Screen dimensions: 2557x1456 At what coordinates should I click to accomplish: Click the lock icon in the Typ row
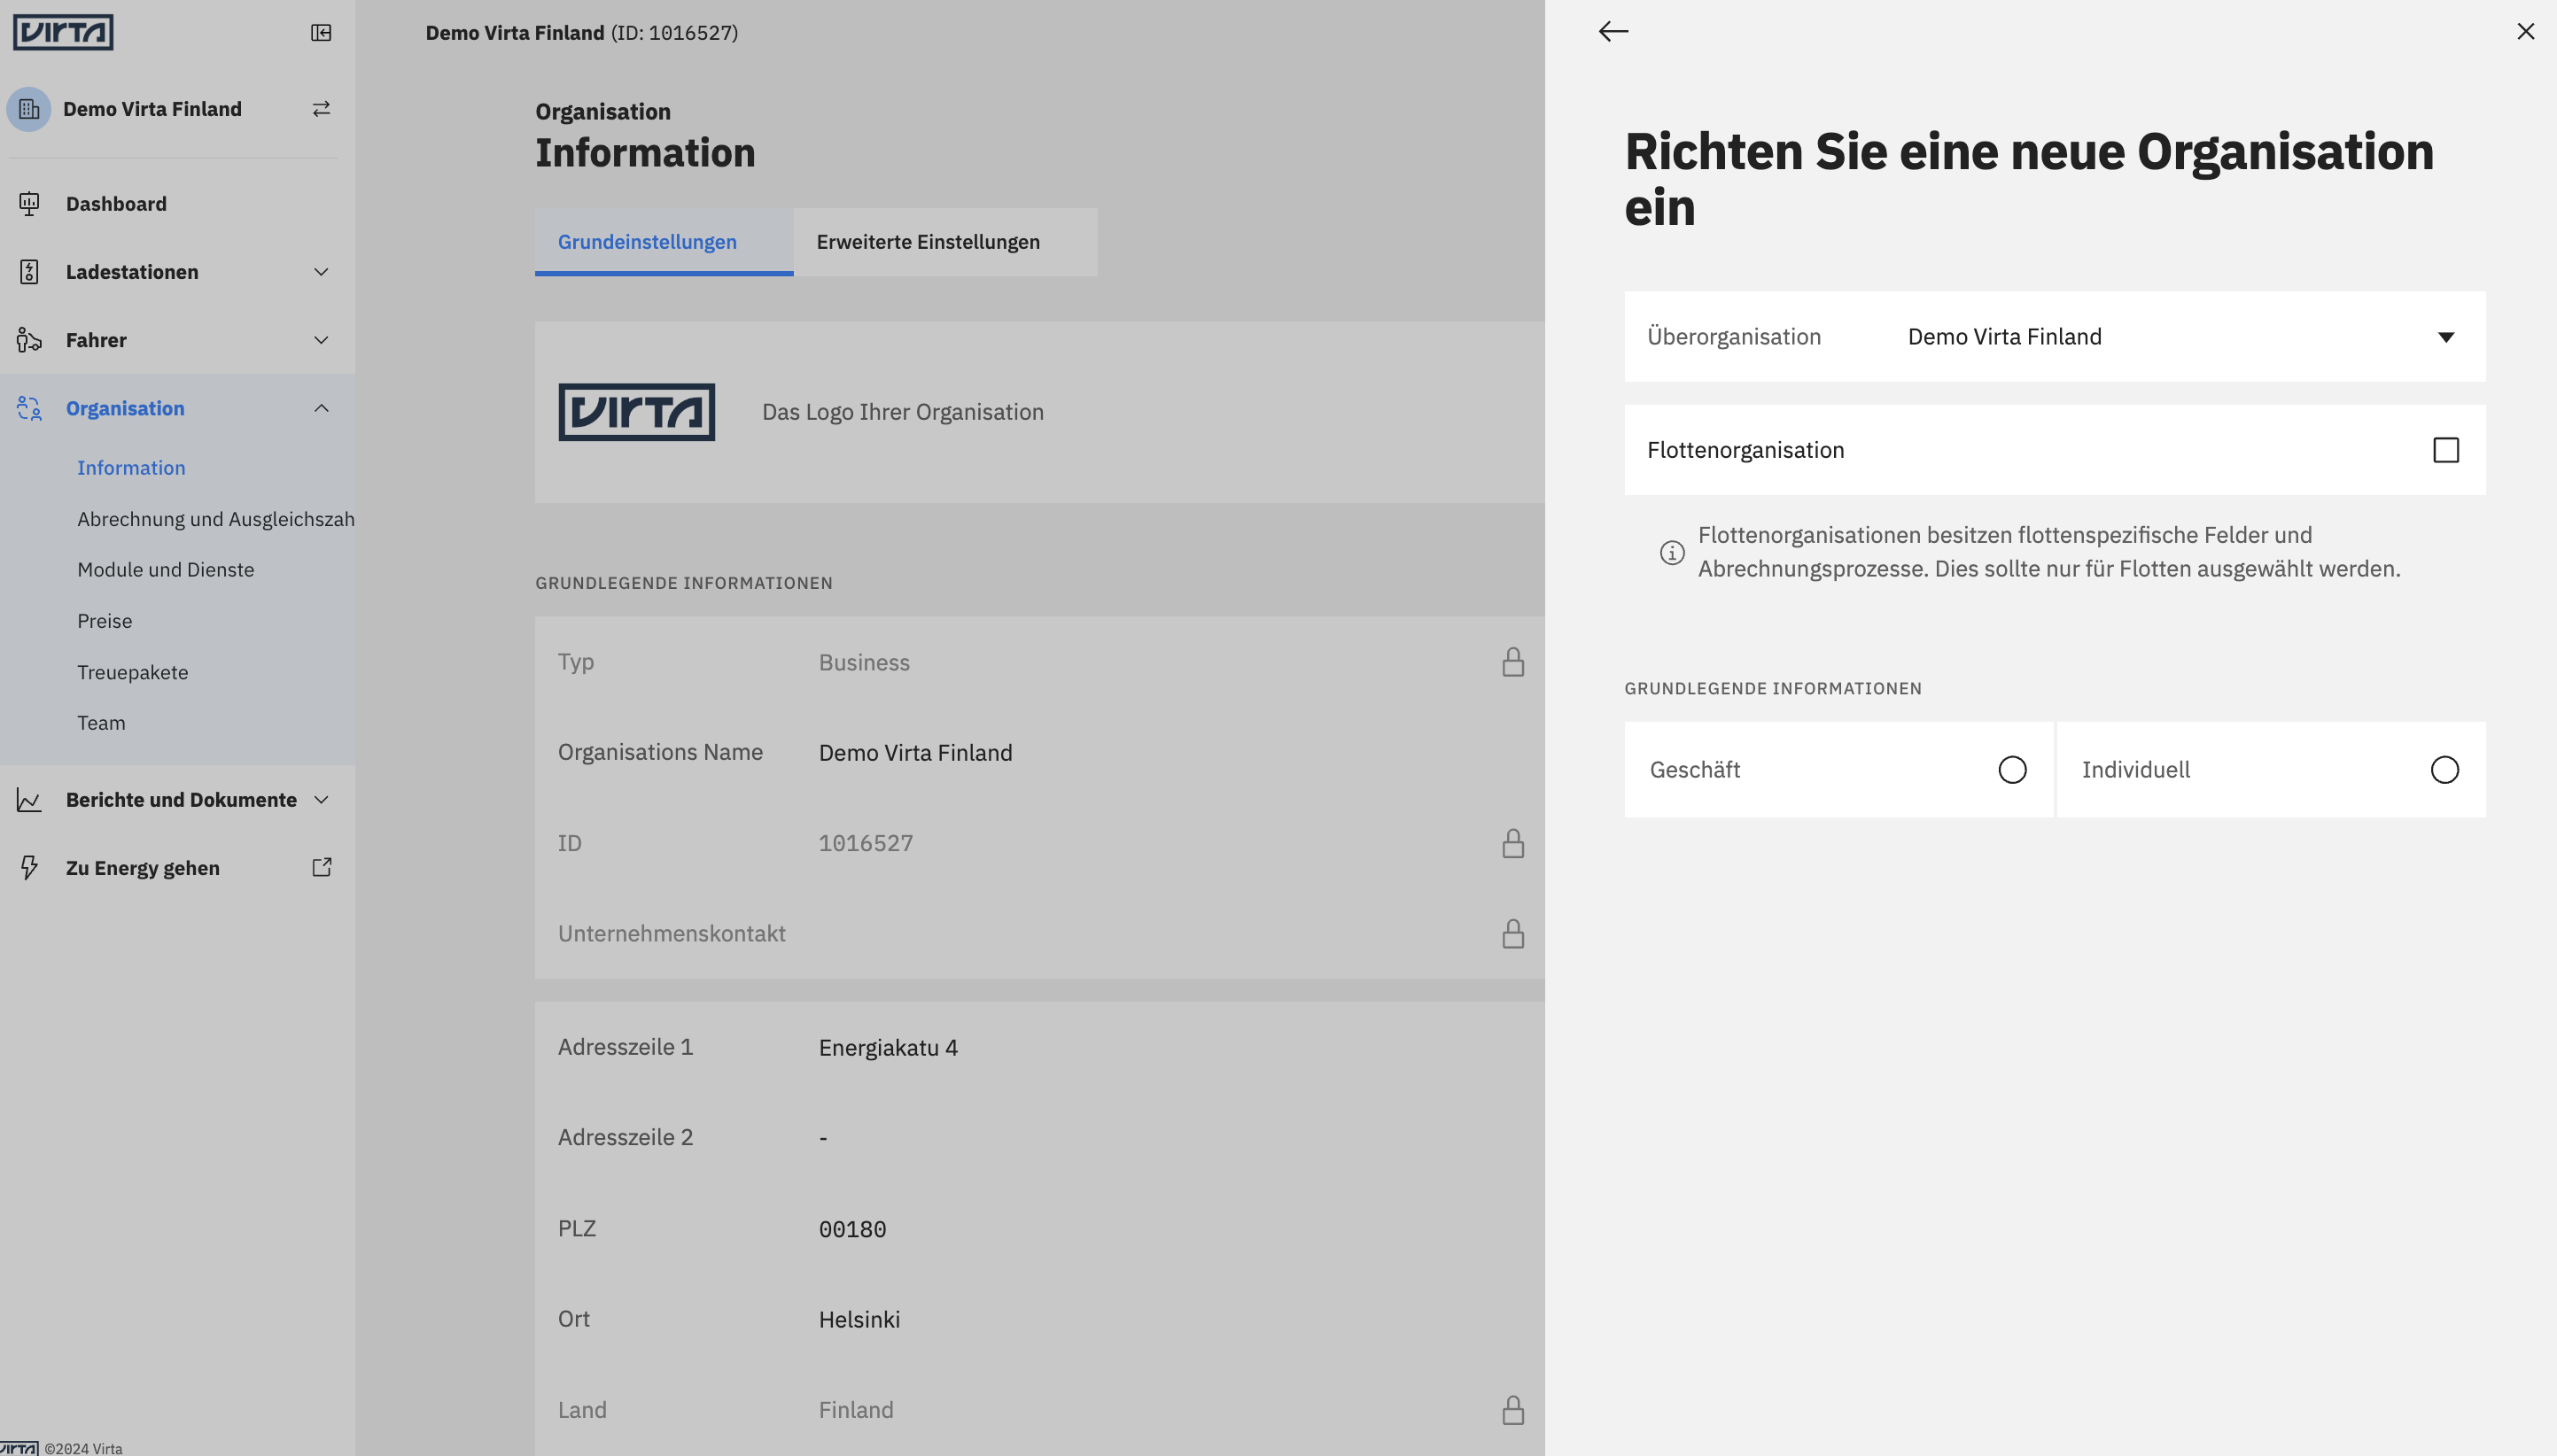(1512, 662)
